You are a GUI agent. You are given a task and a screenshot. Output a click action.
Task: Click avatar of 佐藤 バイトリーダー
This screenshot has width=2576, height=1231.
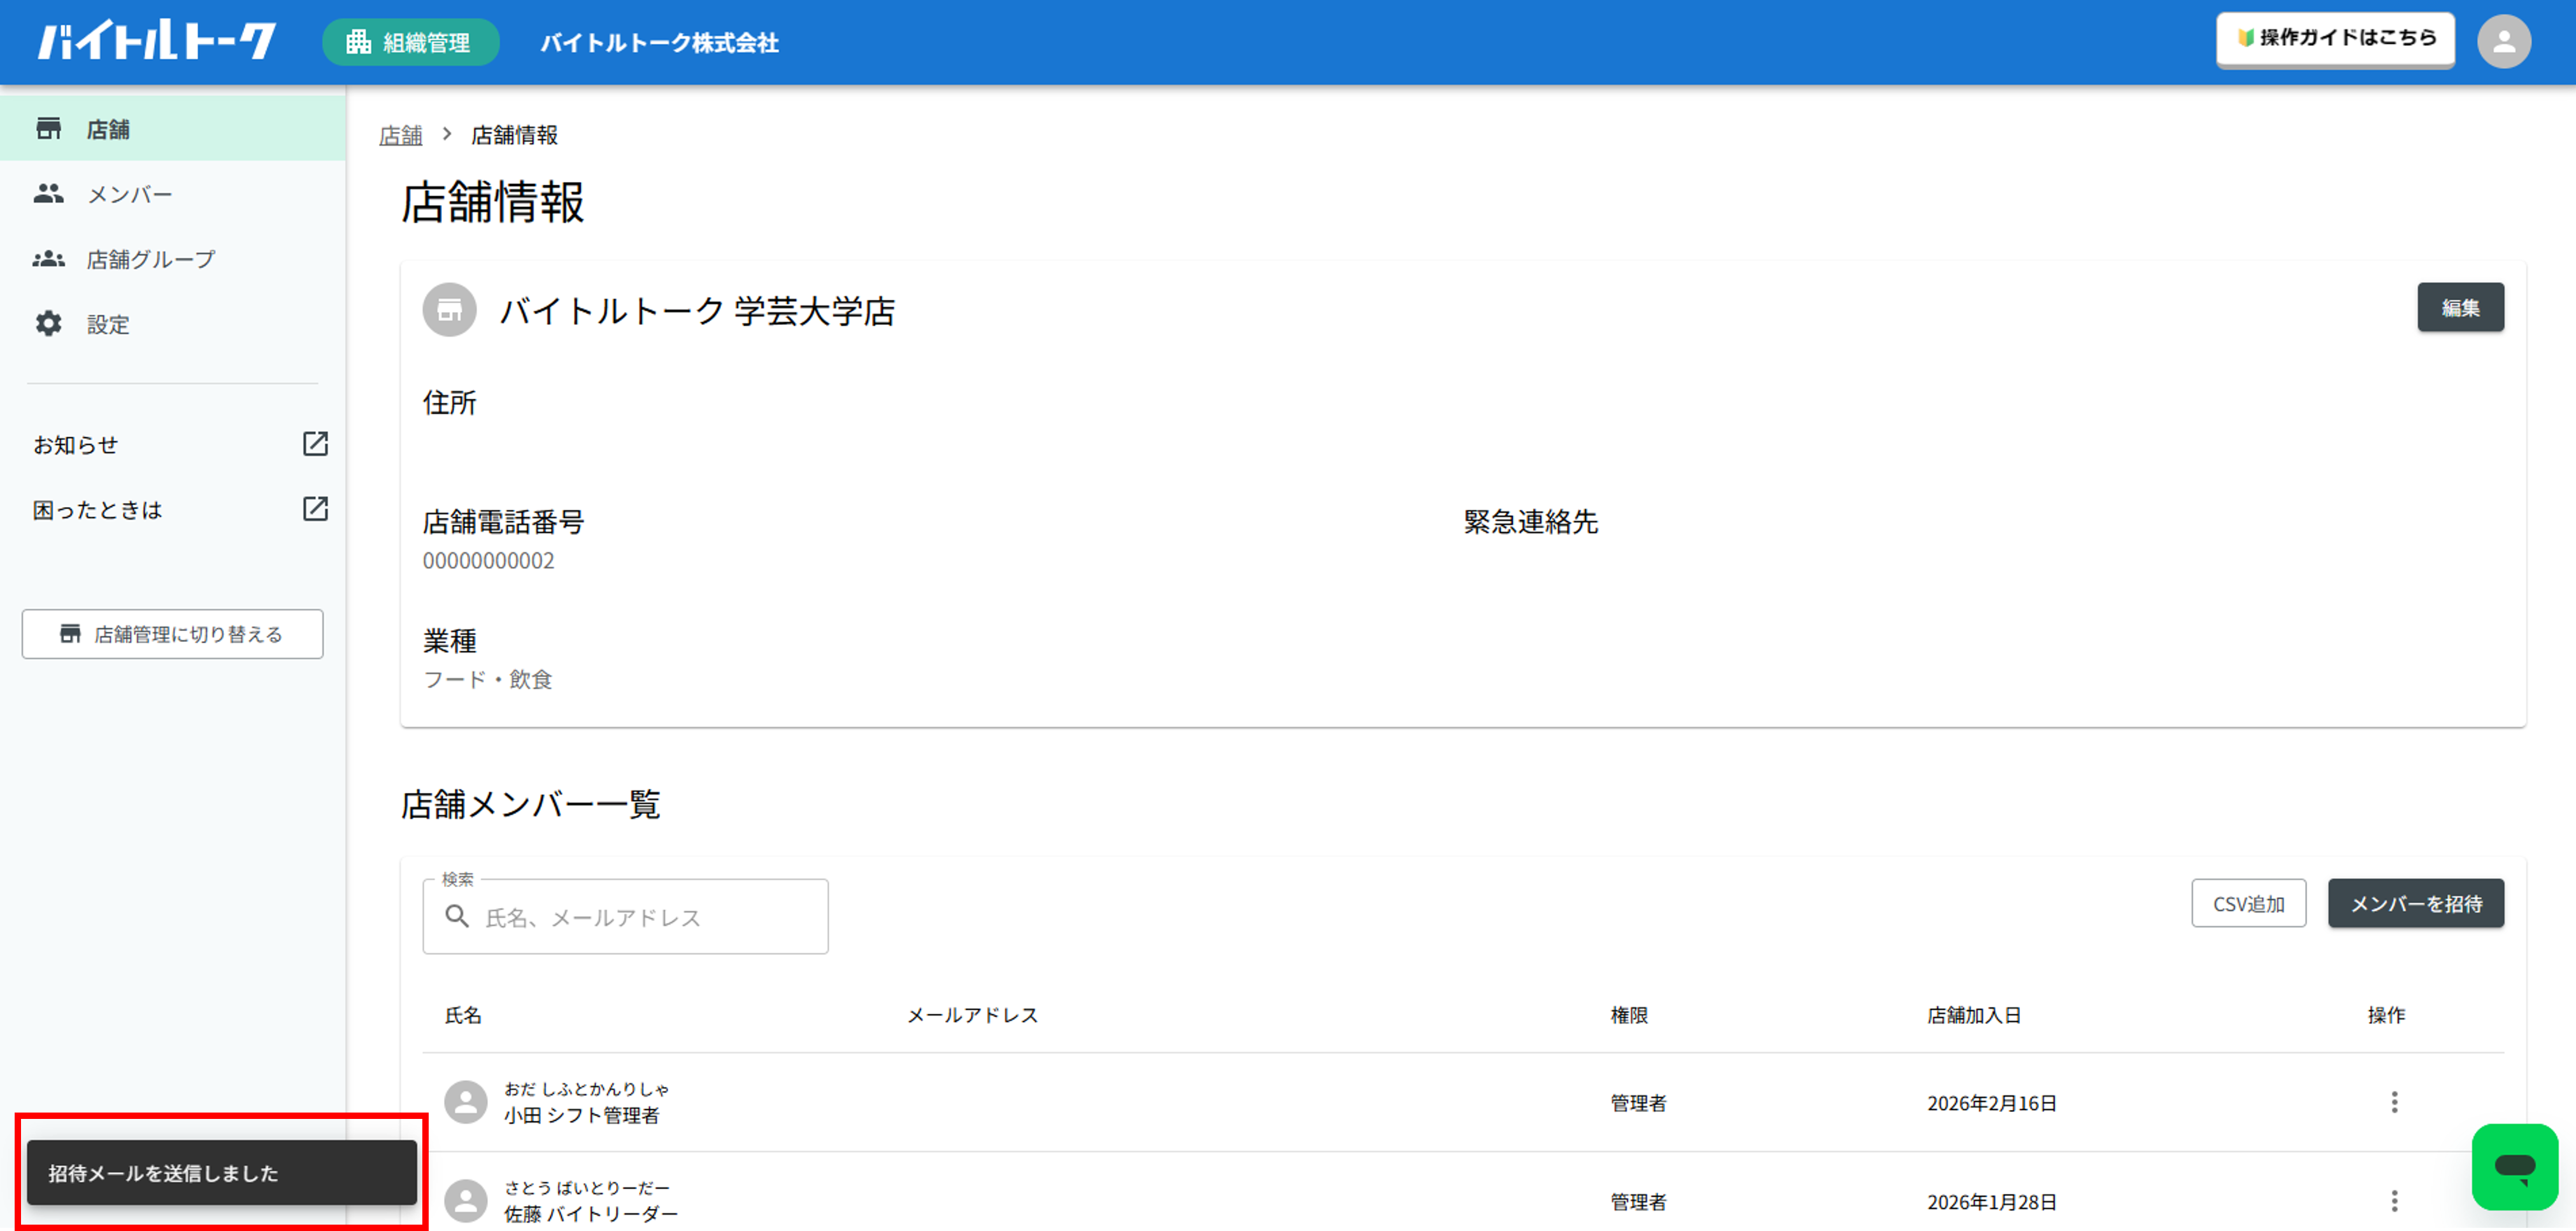[x=465, y=1201]
